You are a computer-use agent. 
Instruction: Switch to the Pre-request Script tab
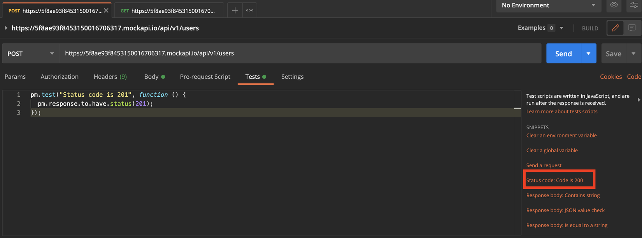pos(205,76)
